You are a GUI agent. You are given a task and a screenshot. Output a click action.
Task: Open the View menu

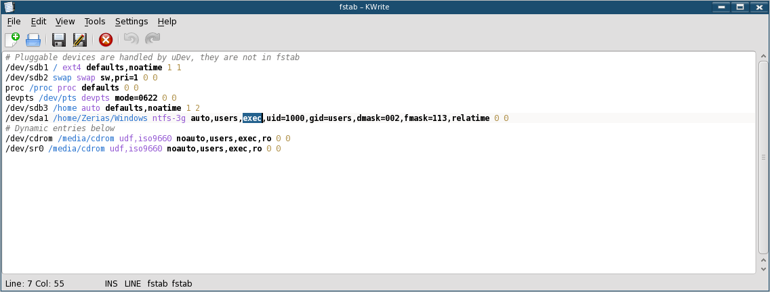coord(65,22)
